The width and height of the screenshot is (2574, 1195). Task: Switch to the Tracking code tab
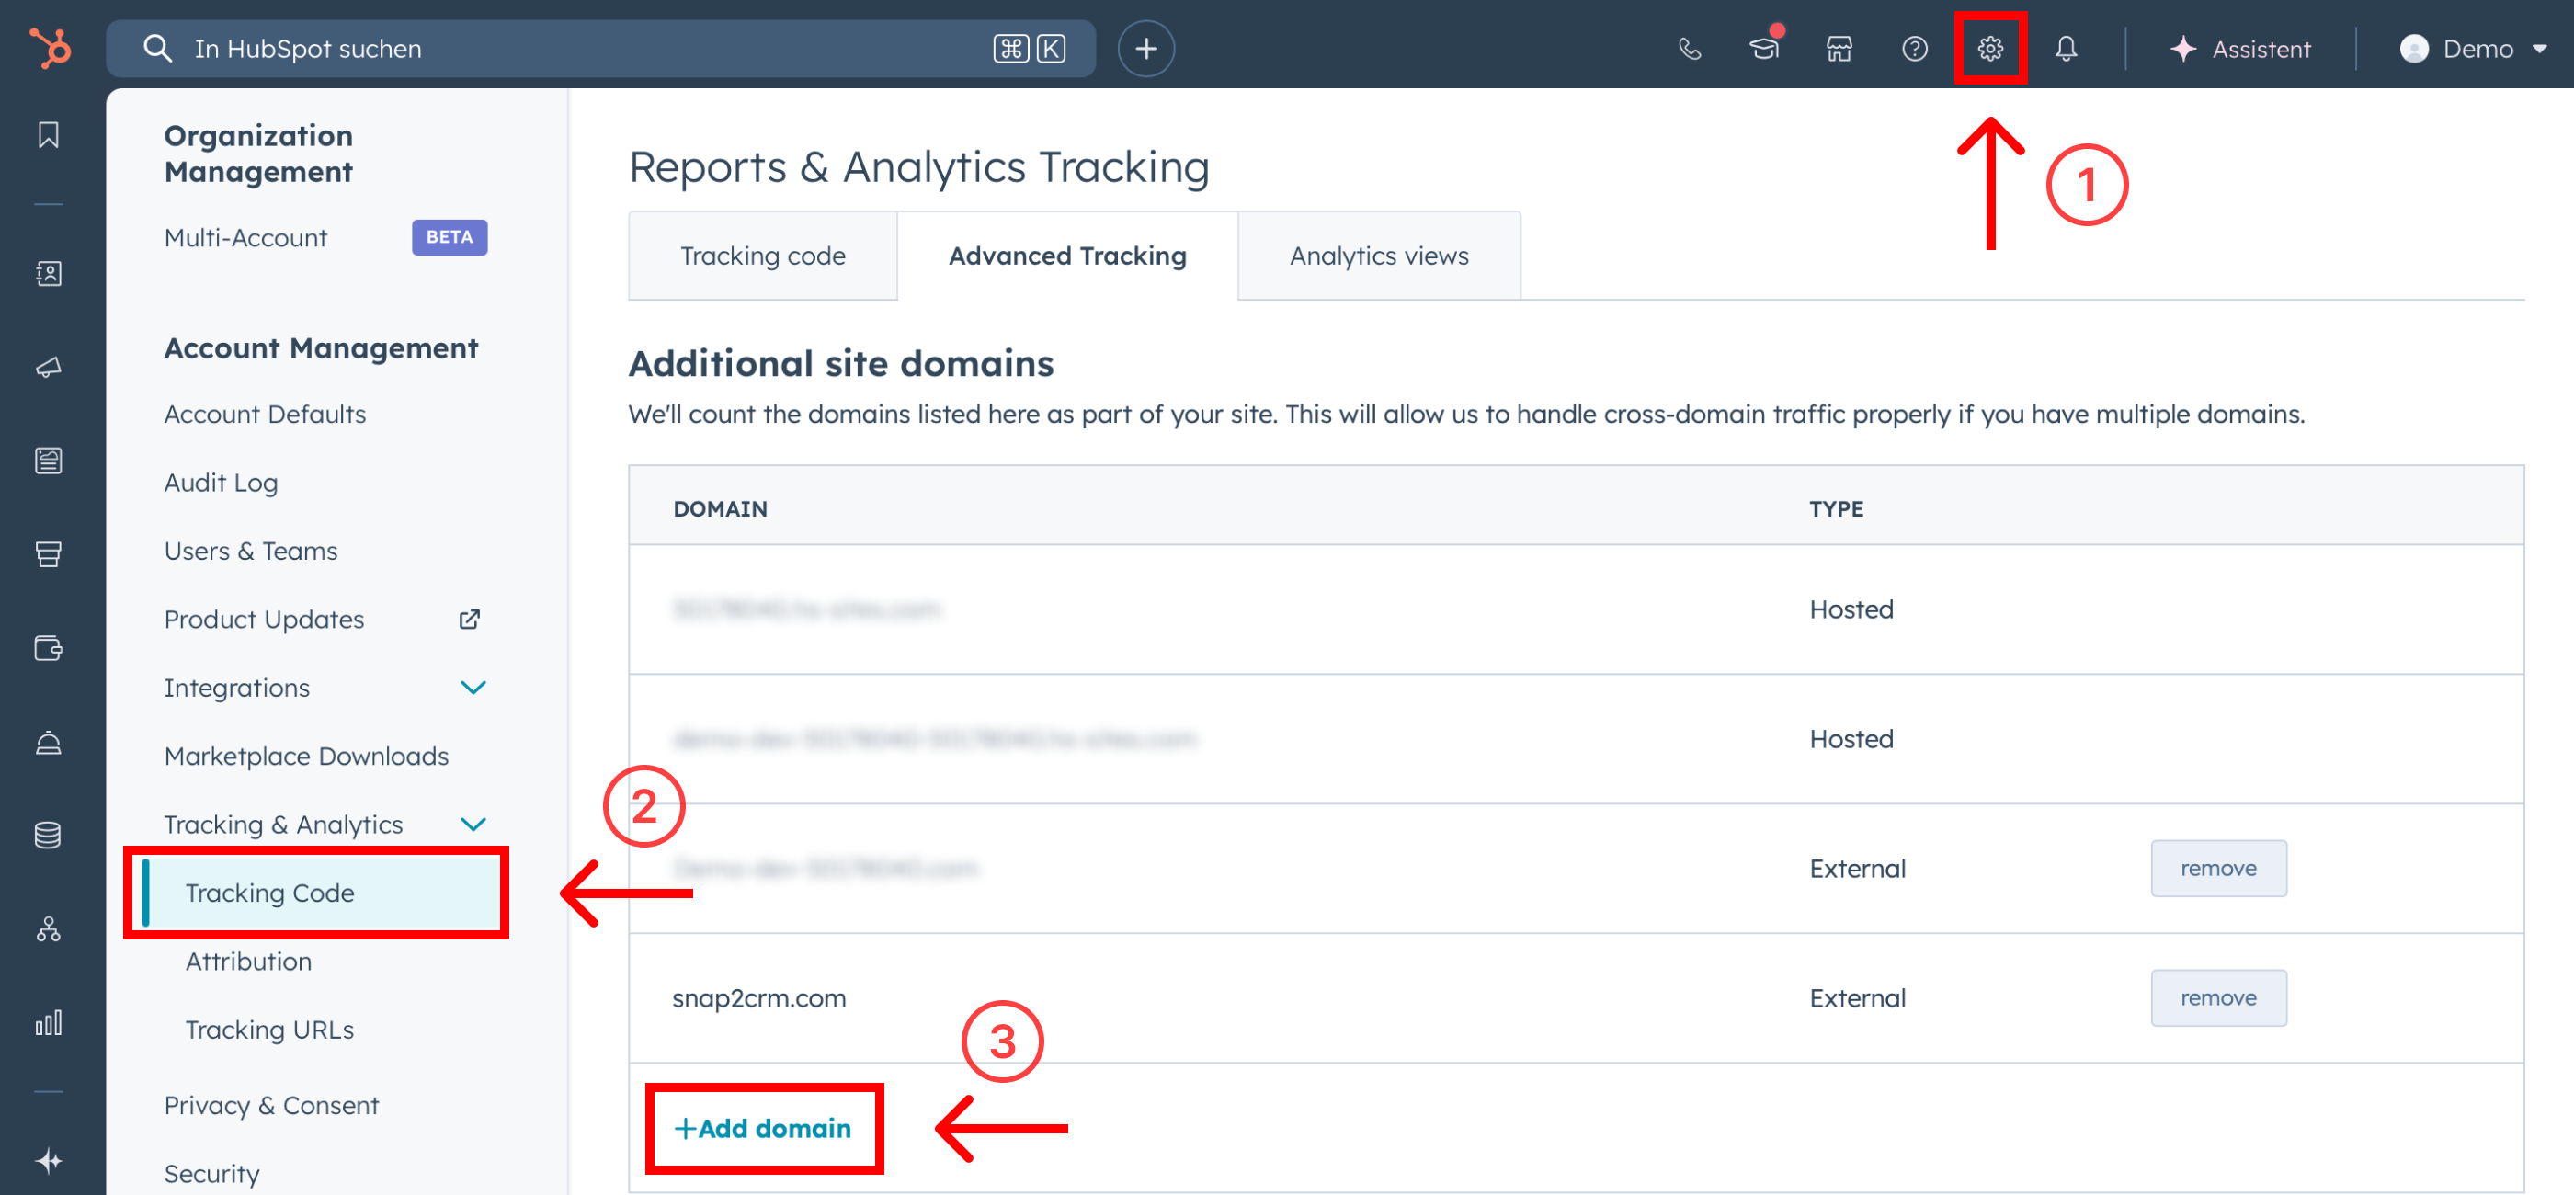tap(762, 256)
